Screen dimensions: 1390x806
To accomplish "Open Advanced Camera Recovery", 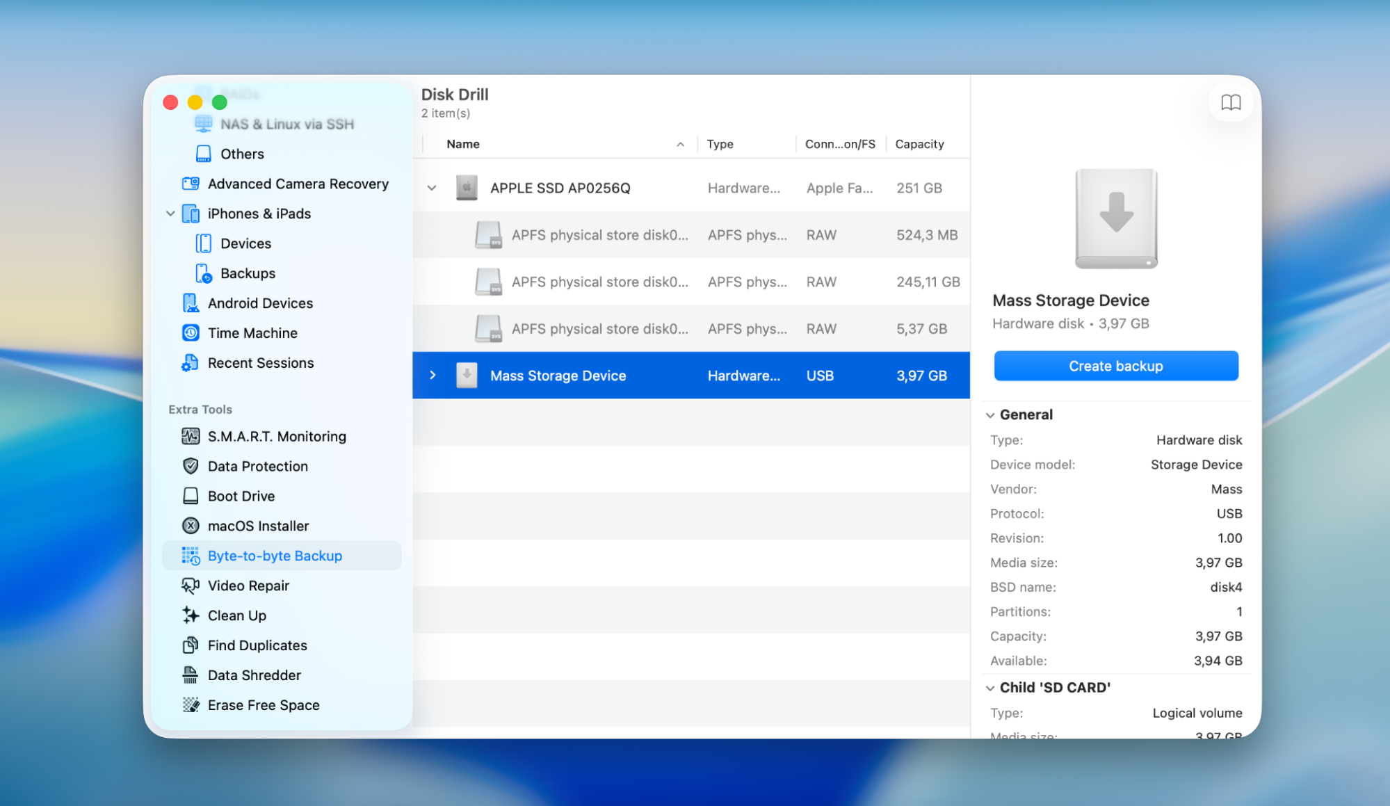I will coord(298,184).
